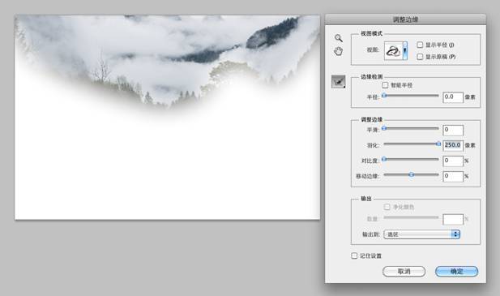Click the 视图 view mode thumbnail
The width and height of the screenshot is (500, 296).
(394, 50)
